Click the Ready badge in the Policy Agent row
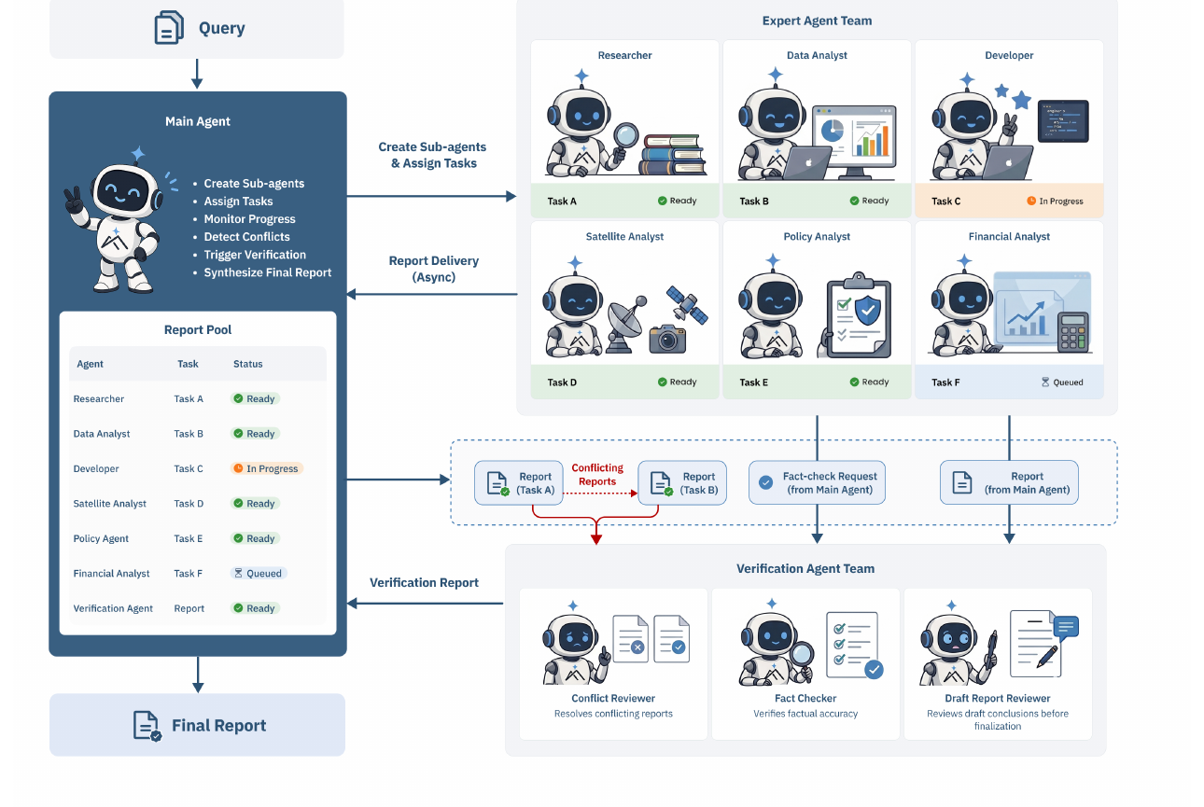The image size is (1204, 807). 255,538
